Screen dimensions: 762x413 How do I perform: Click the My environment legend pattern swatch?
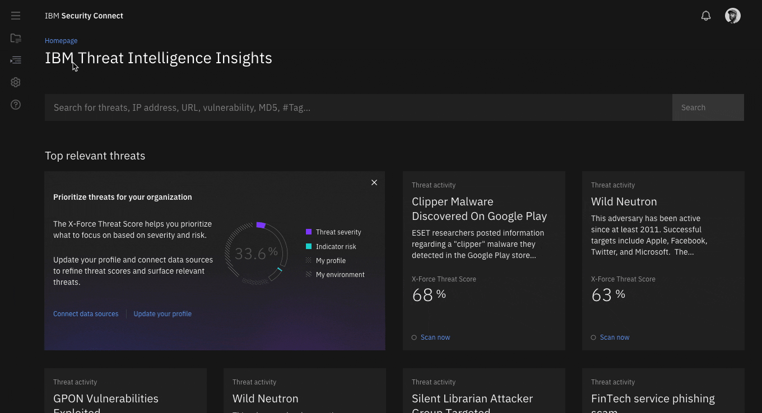(309, 274)
